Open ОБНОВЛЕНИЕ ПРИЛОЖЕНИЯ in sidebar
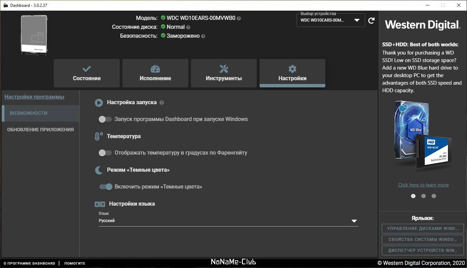 [40, 130]
